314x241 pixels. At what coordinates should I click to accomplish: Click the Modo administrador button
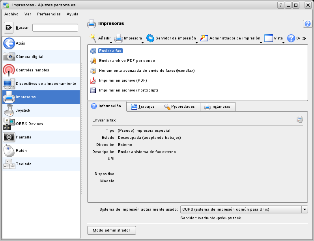click(111, 230)
